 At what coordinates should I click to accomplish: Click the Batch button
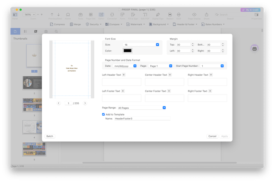(x=50, y=136)
